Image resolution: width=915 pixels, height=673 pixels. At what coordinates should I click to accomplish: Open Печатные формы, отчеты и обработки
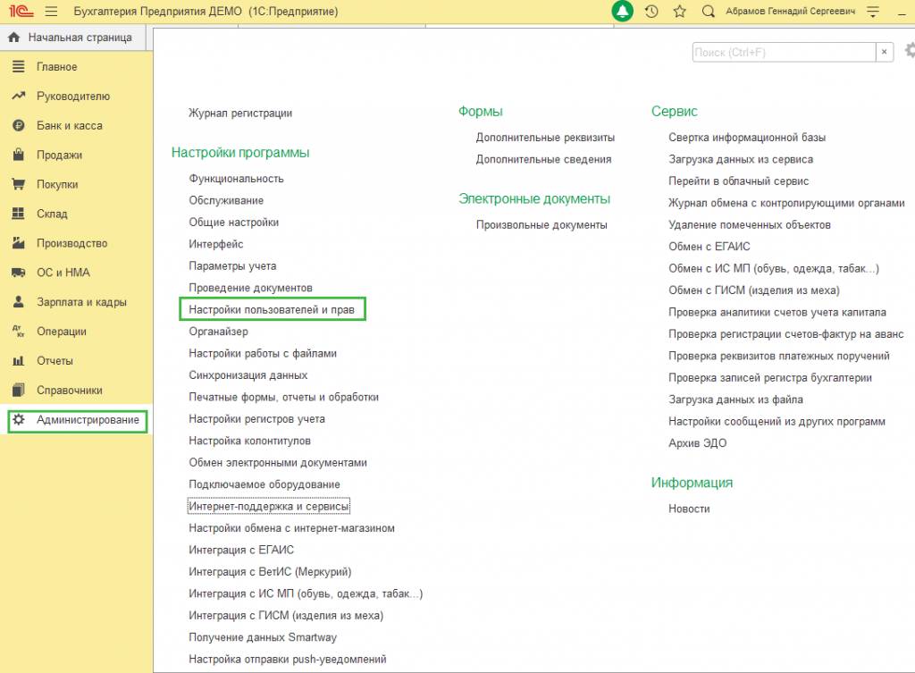coord(283,397)
